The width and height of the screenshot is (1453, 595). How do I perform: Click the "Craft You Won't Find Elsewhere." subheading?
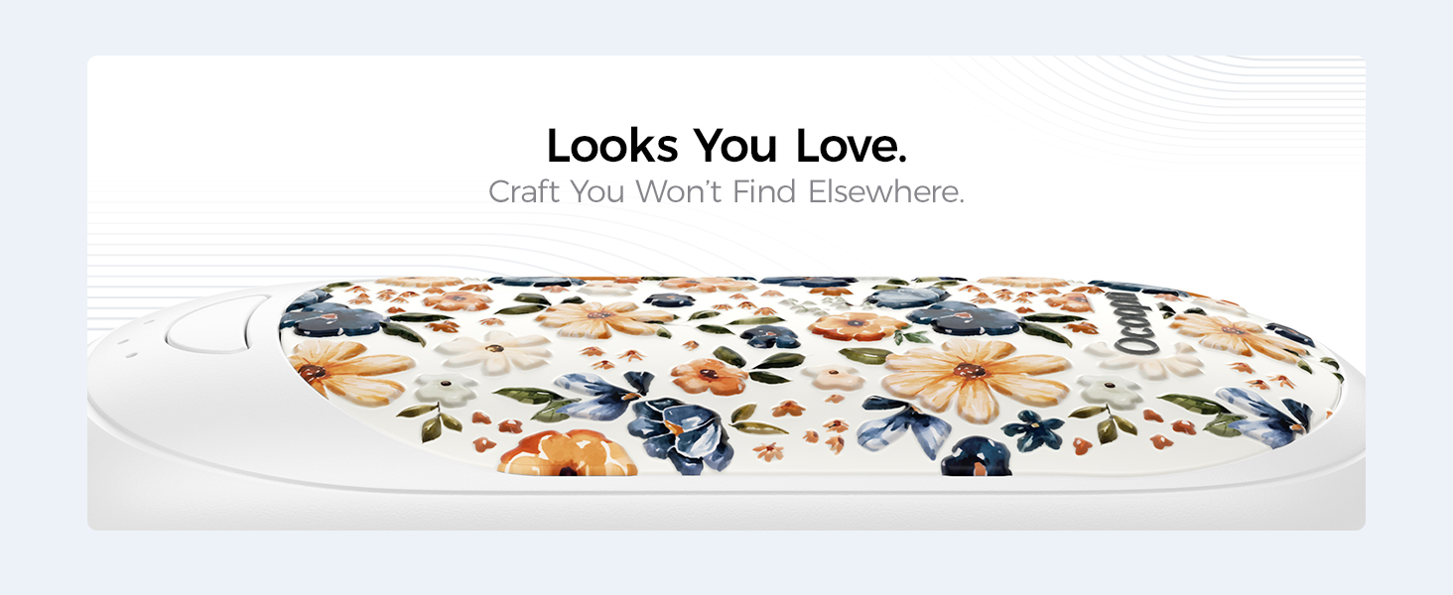[726, 191]
